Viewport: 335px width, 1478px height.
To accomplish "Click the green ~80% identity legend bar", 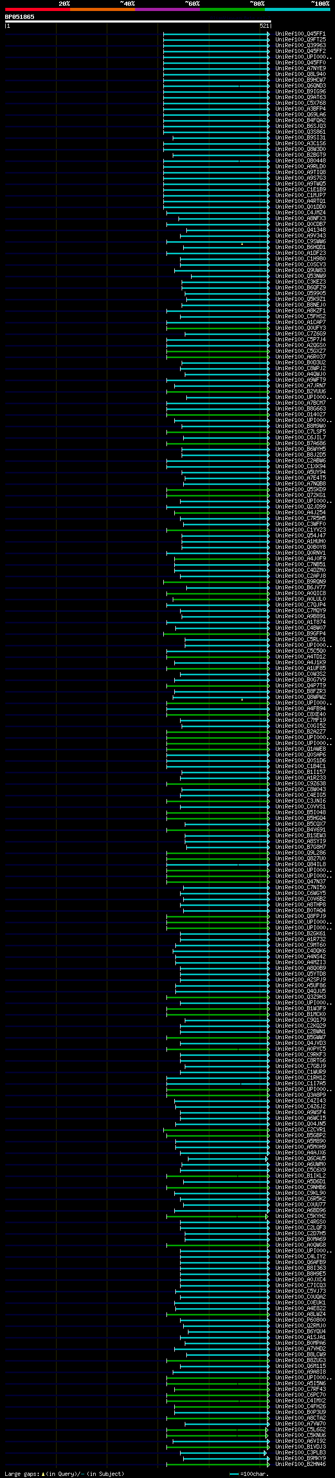I will click(x=232, y=9).
